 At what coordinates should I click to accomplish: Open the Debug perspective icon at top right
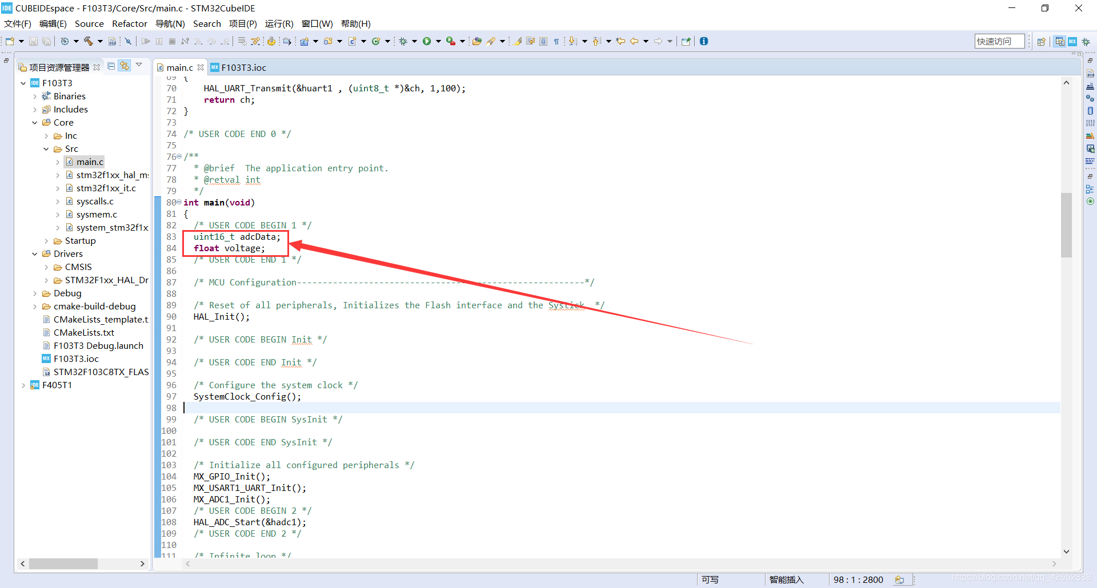(1086, 42)
